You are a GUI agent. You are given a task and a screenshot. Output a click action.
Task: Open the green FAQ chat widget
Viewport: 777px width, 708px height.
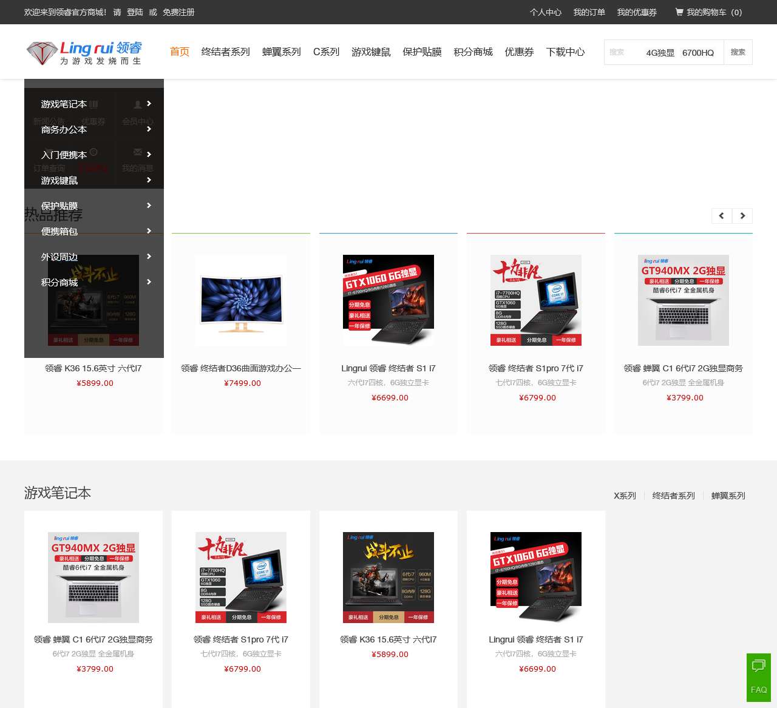point(759,678)
